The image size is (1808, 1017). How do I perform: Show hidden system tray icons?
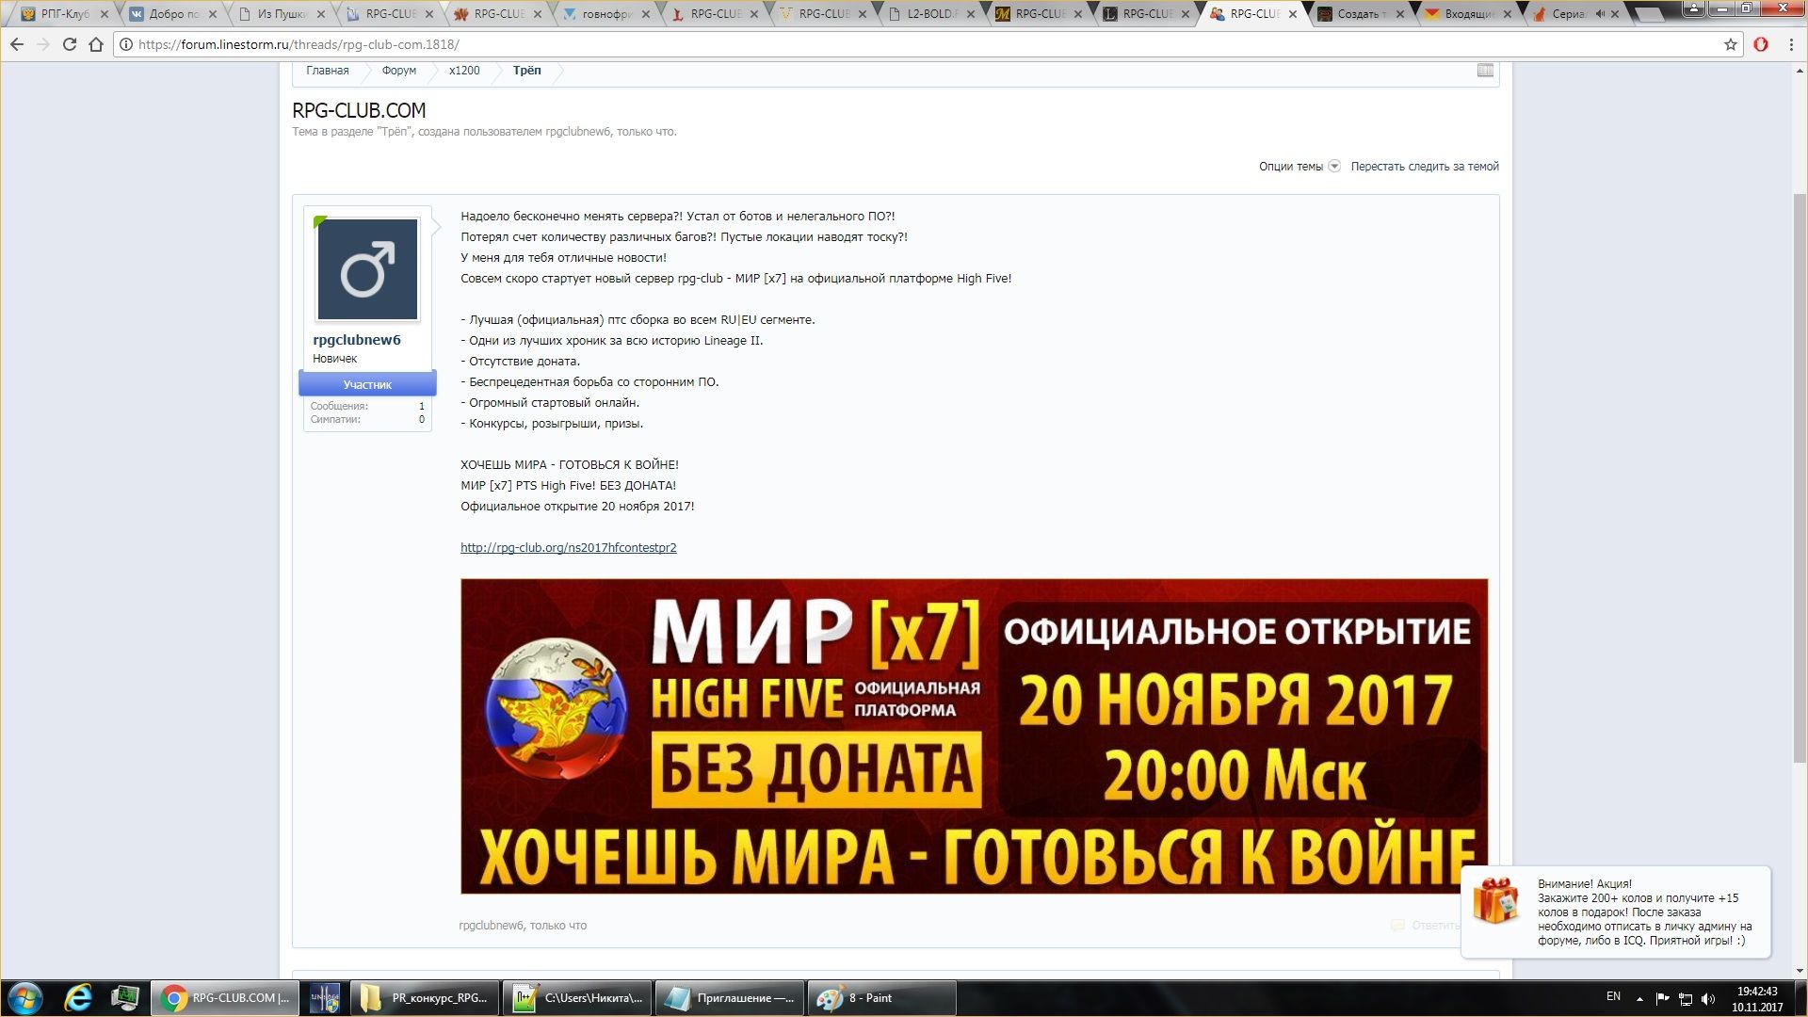(1639, 998)
